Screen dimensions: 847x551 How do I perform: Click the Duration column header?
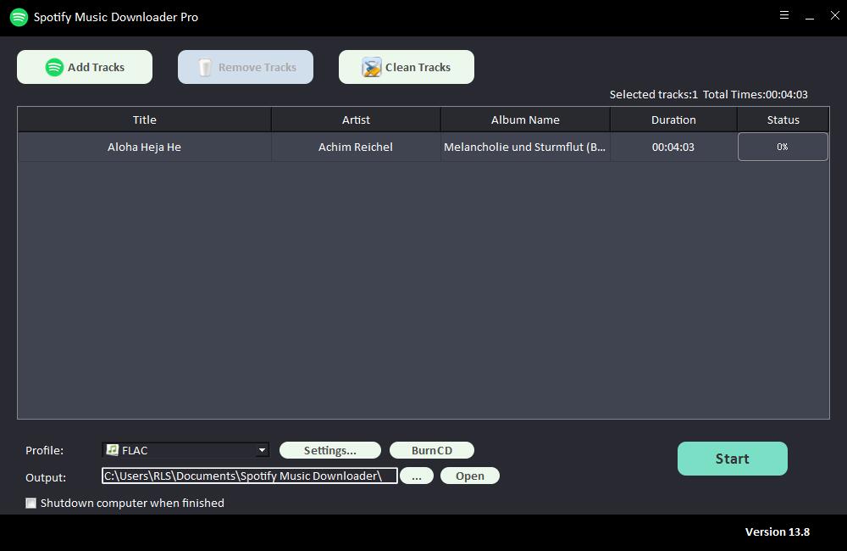coord(673,120)
